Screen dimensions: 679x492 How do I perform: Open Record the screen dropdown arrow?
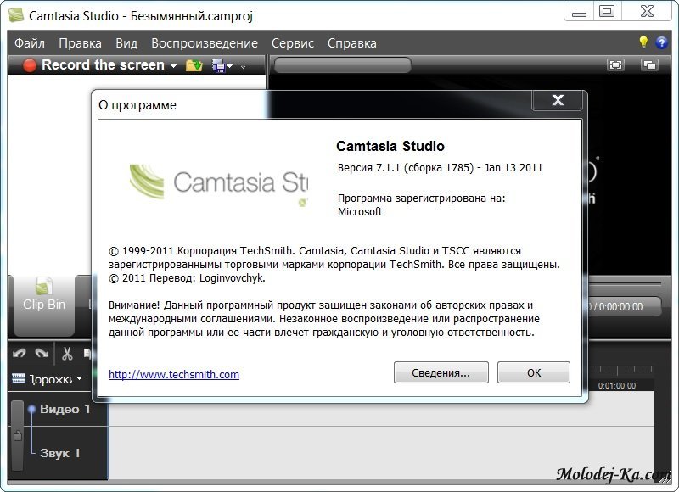click(x=174, y=66)
